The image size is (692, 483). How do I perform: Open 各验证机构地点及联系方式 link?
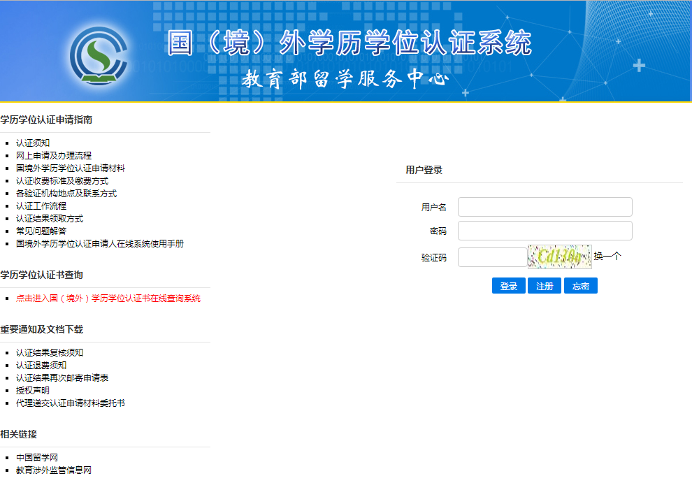pos(66,194)
